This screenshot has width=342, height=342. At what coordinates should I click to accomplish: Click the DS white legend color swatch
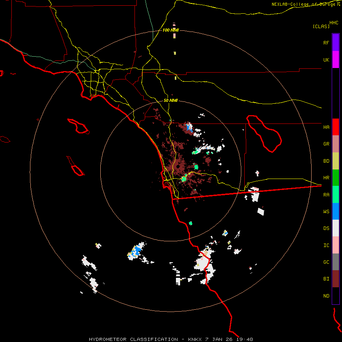pos(336,228)
